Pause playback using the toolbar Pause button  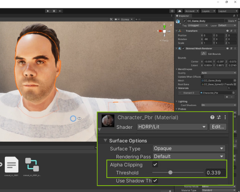54,11
